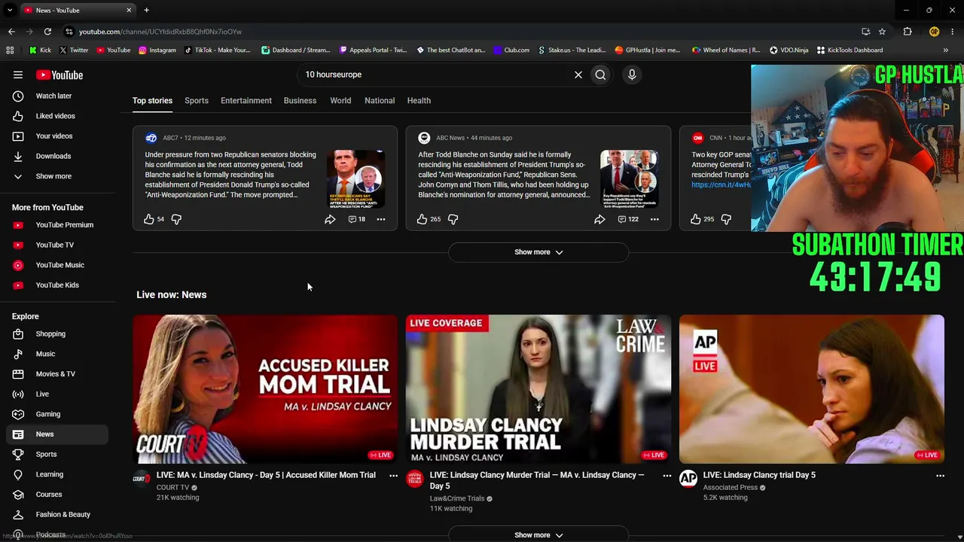Viewport: 964px width, 542px height.
Task: Open Movies & TV
Action: tap(57, 374)
